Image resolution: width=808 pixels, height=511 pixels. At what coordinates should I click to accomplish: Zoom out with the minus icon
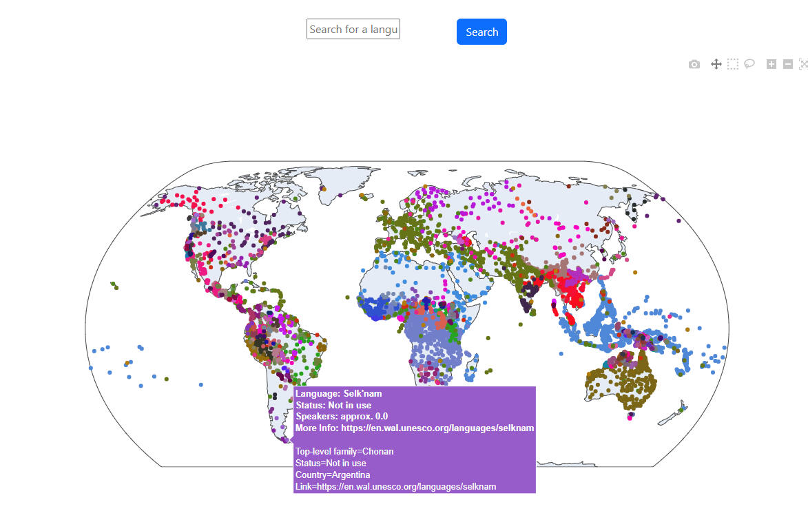[788, 64]
